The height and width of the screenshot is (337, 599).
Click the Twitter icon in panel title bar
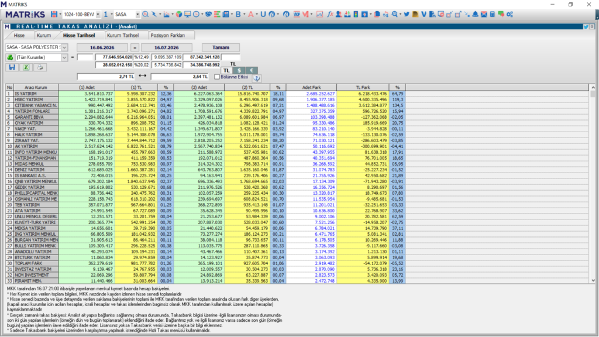pos(586,27)
